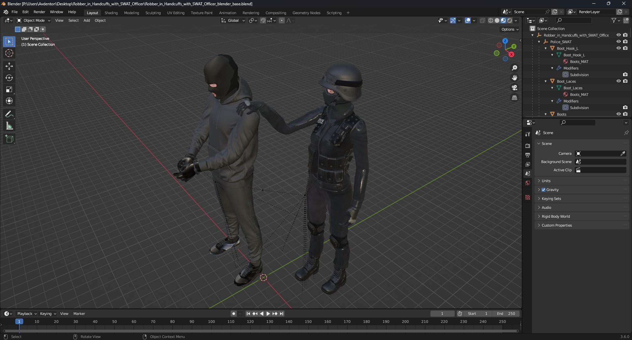Click the viewport Select menu

click(73, 20)
